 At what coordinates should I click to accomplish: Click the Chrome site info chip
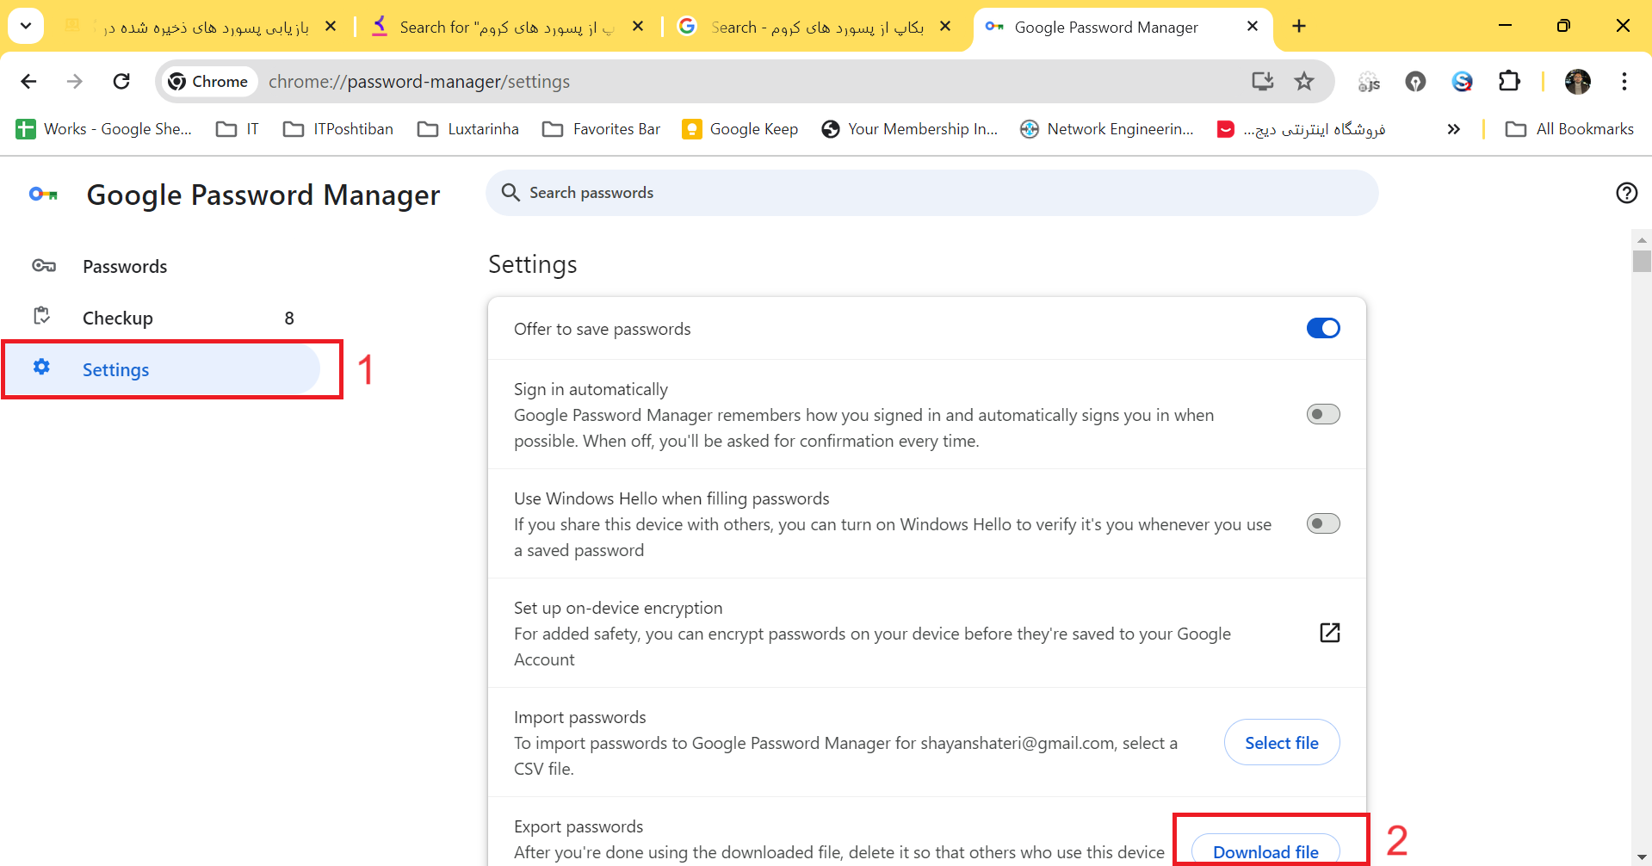[208, 81]
